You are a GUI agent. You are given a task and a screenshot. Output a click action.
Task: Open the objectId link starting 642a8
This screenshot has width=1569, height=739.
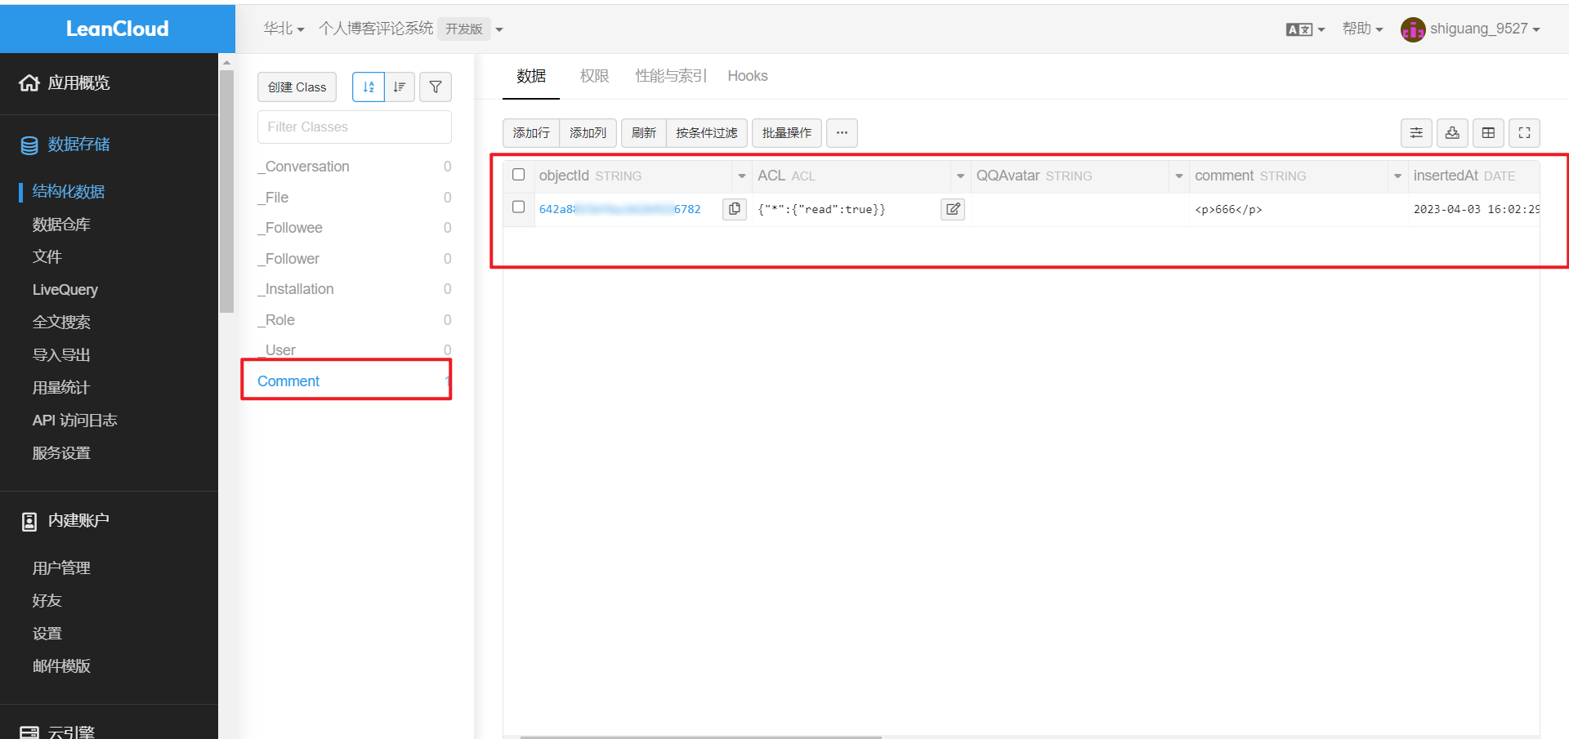pos(620,209)
